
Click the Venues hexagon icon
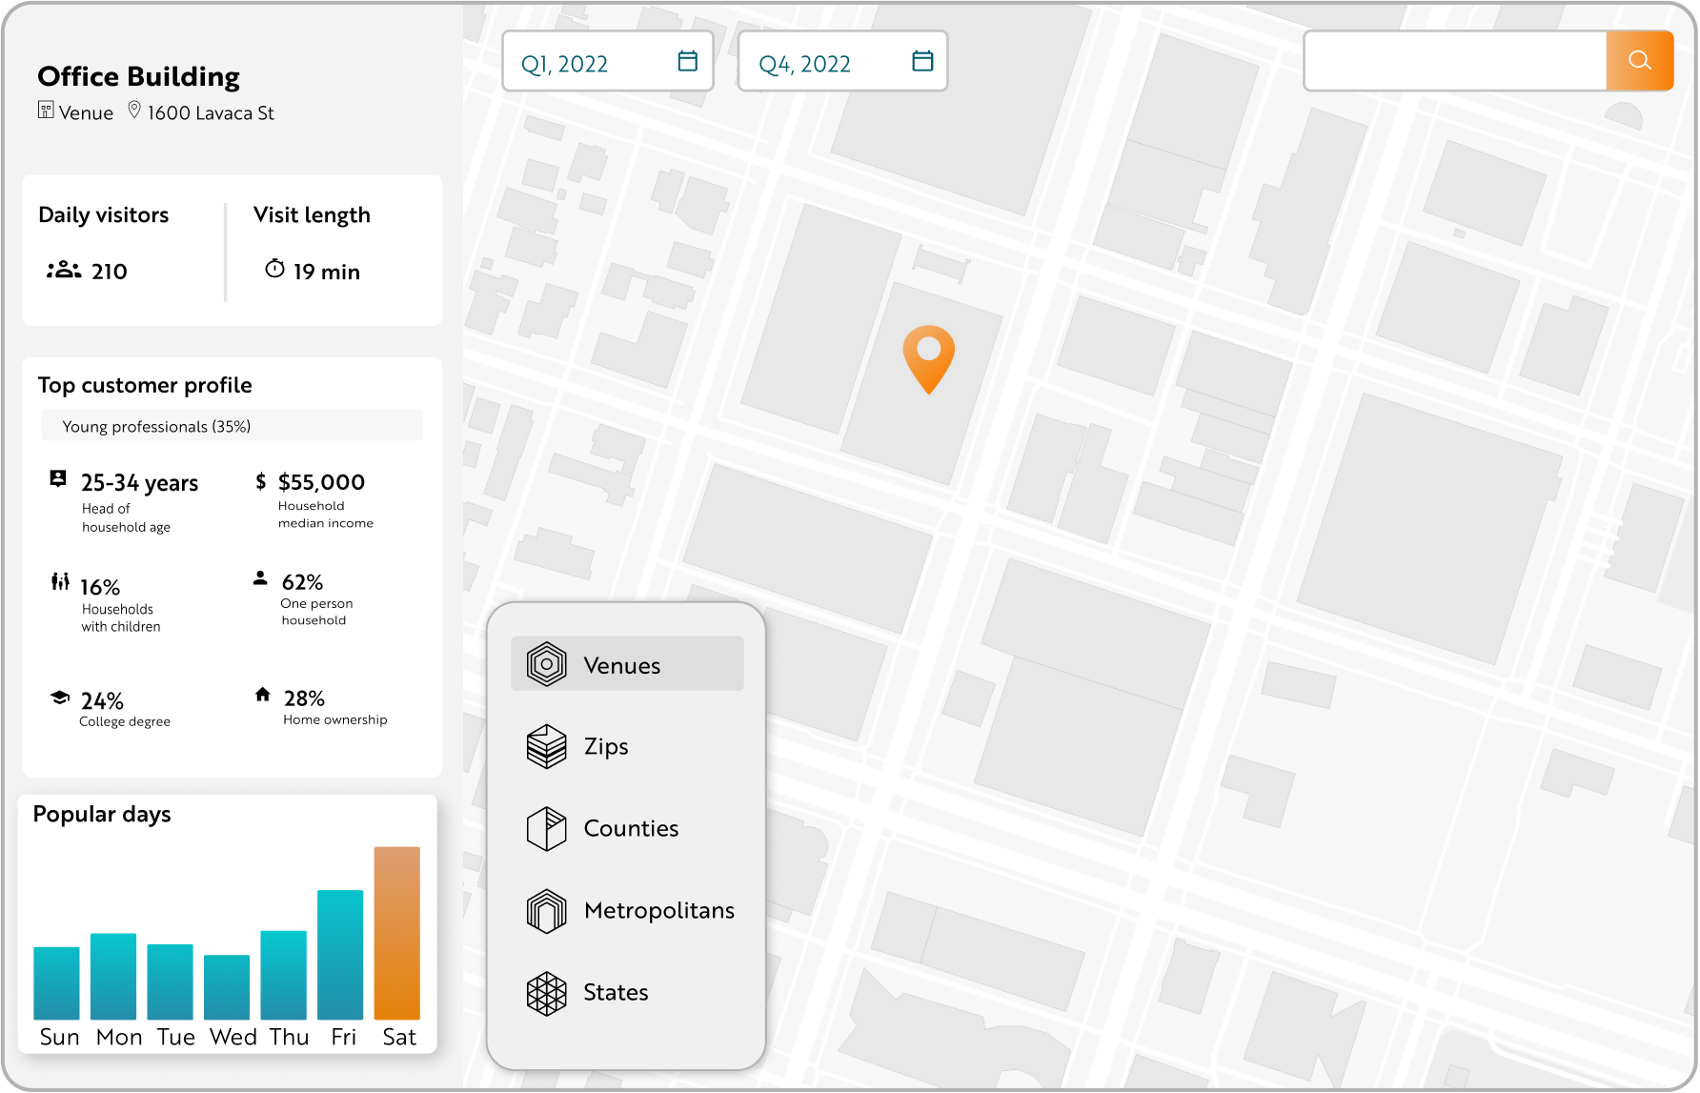tap(547, 663)
